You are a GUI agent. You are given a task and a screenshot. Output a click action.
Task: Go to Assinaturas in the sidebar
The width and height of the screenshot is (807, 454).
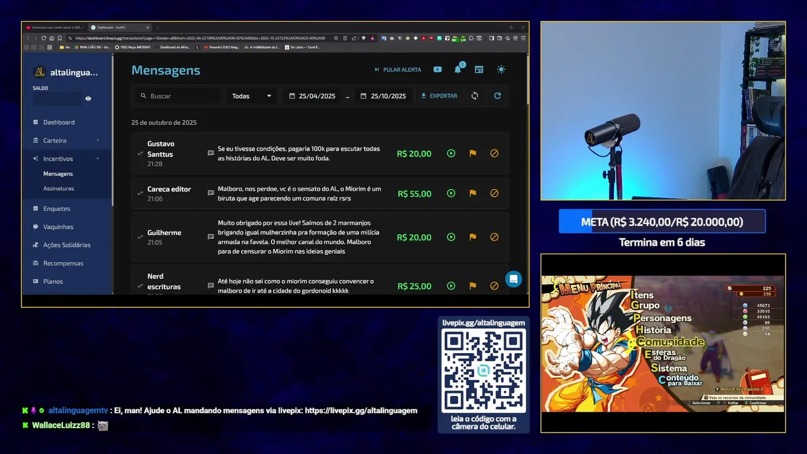tap(59, 189)
